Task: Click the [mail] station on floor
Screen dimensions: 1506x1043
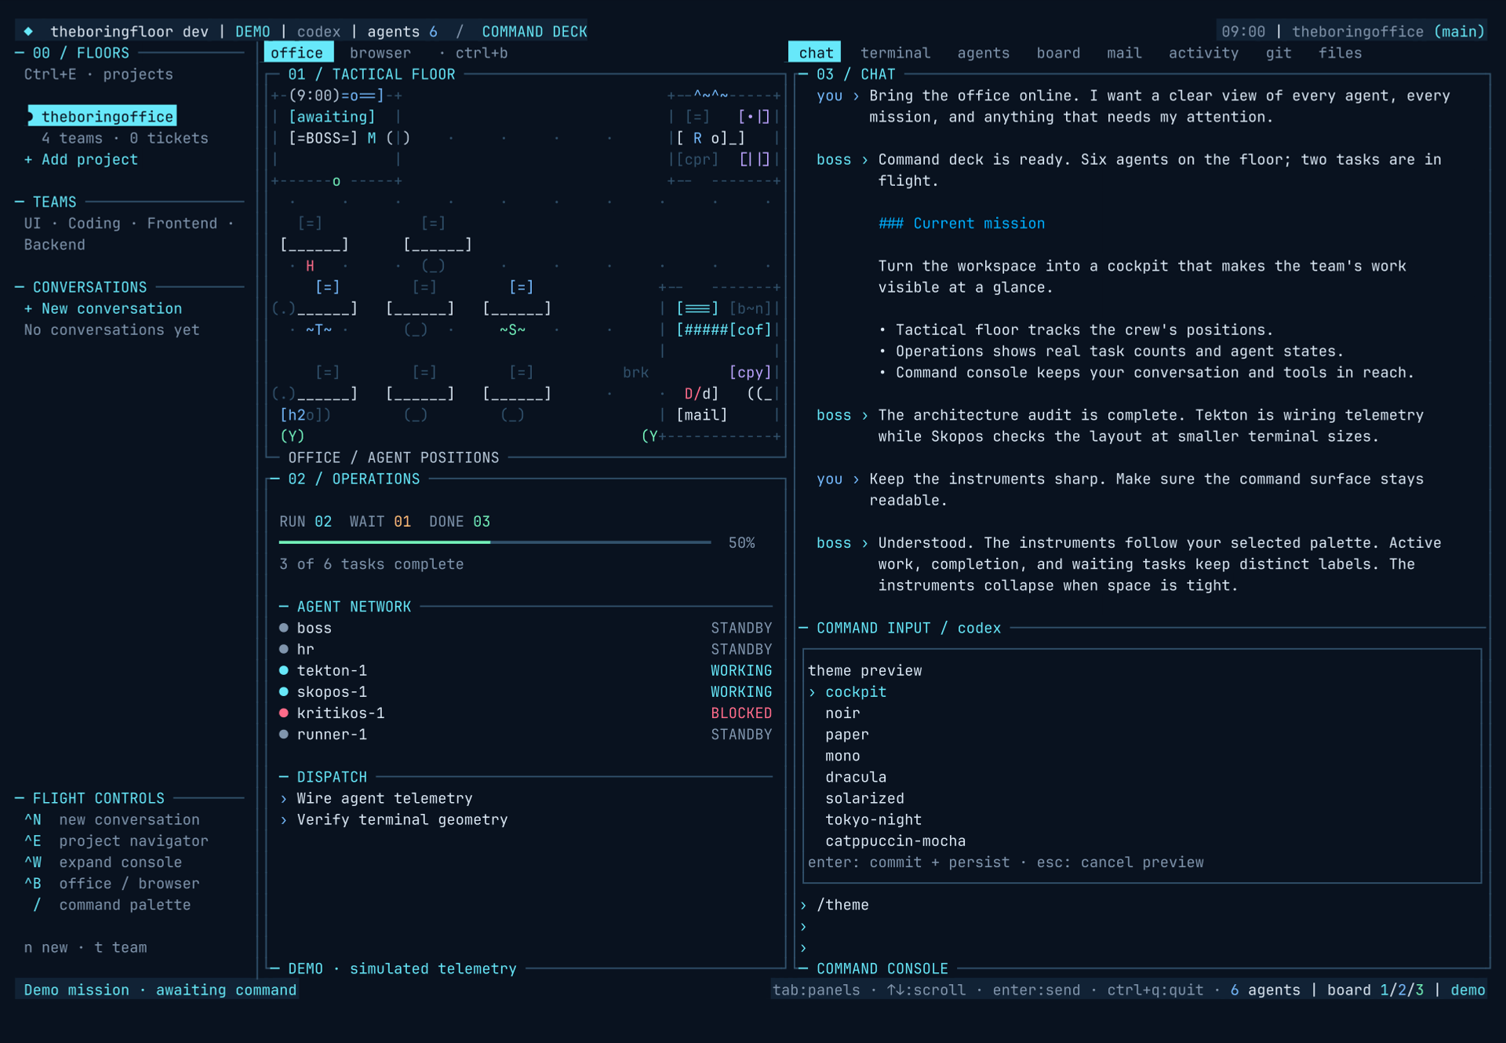Action: 701,414
